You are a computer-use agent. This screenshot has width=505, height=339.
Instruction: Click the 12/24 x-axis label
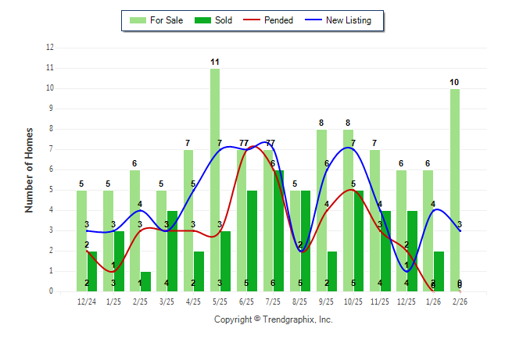coord(87,301)
